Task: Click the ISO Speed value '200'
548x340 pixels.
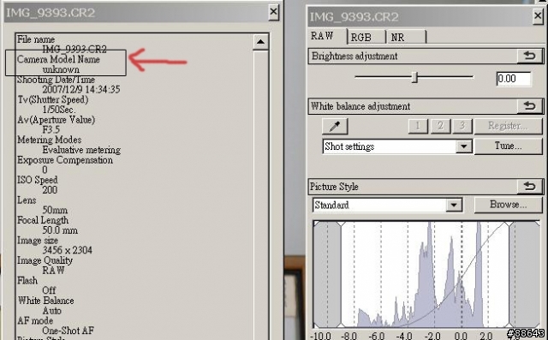Action: [x=50, y=190]
